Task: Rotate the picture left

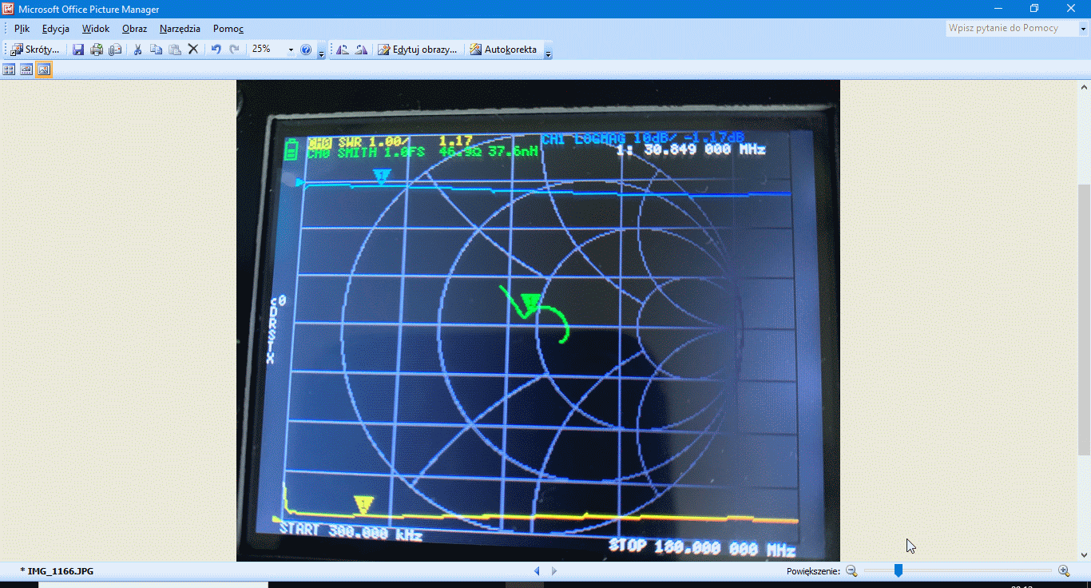Action: point(343,50)
